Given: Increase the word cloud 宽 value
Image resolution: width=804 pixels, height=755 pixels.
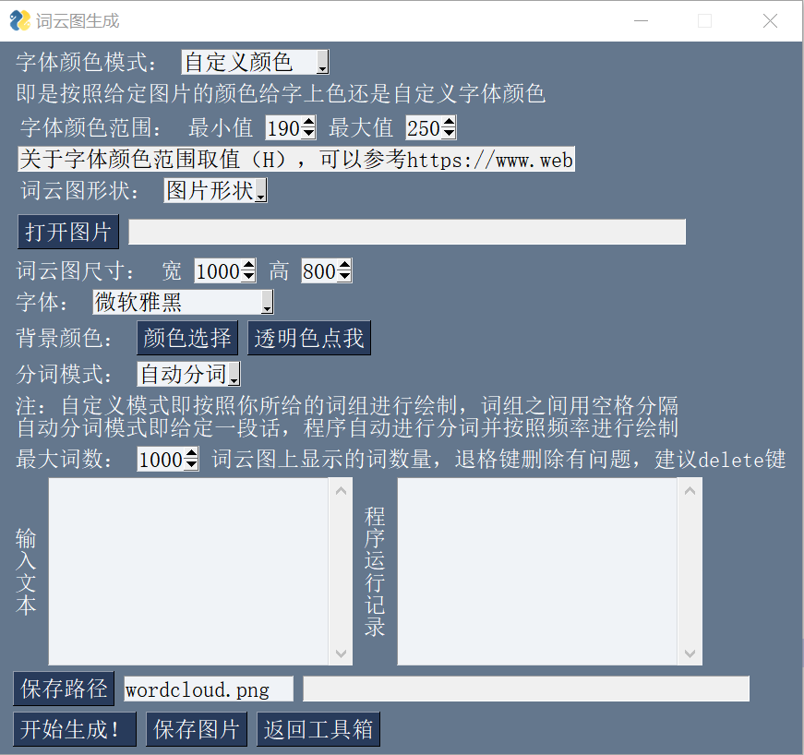Looking at the screenshot, I should click(x=248, y=266).
